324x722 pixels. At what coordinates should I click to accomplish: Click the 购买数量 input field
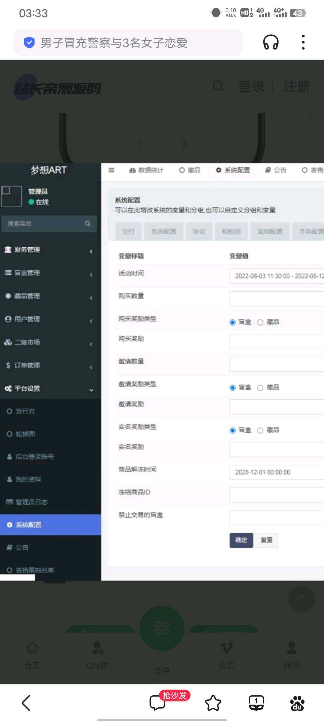276,299
